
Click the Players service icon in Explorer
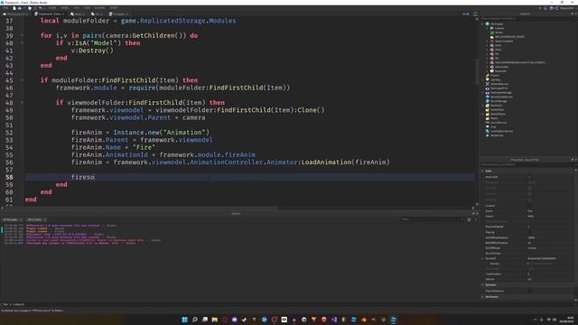click(488, 75)
